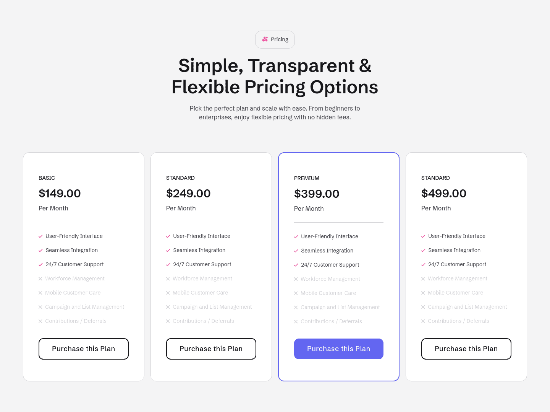Select the BASIC plan heading
Image resolution: width=550 pixels, height=412 pixels.
47,178
